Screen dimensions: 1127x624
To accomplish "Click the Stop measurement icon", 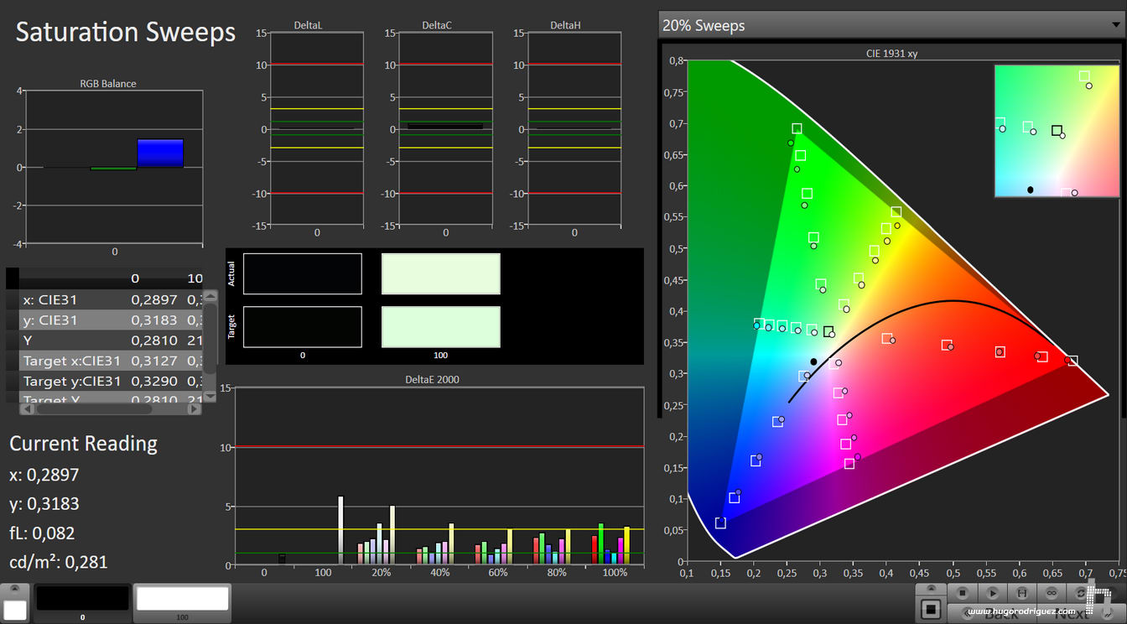I will (963, 593).
